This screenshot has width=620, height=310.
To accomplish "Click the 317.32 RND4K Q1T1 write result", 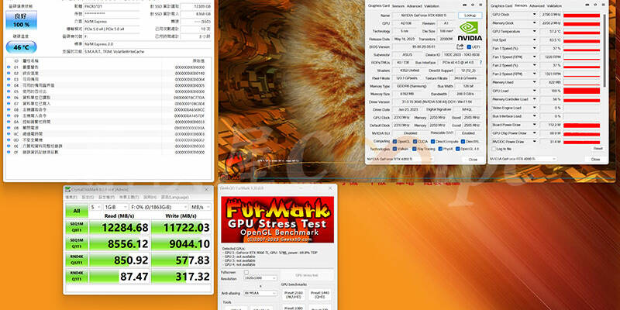I will (181, 277).
